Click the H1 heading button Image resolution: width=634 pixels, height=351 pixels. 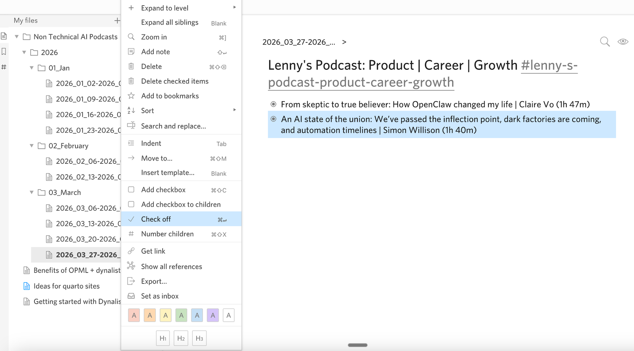pos(163,338)
